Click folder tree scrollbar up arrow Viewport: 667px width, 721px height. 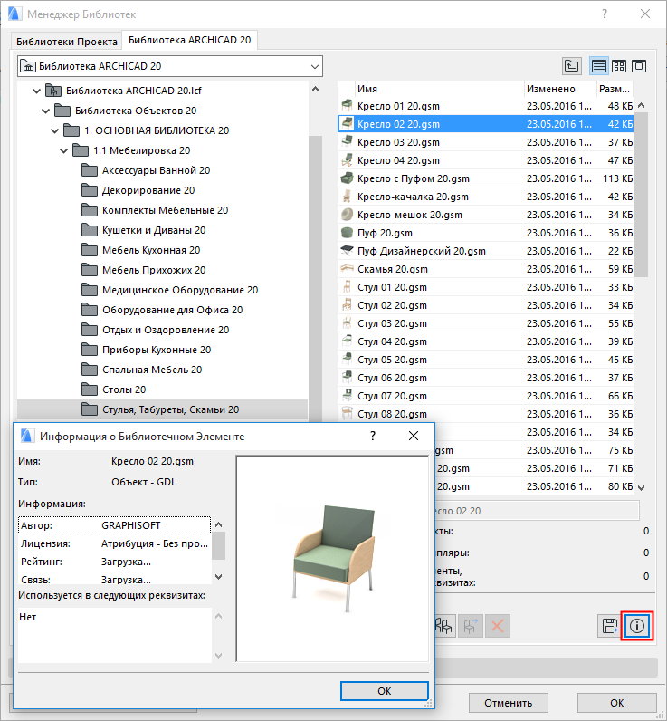point(315,89)
